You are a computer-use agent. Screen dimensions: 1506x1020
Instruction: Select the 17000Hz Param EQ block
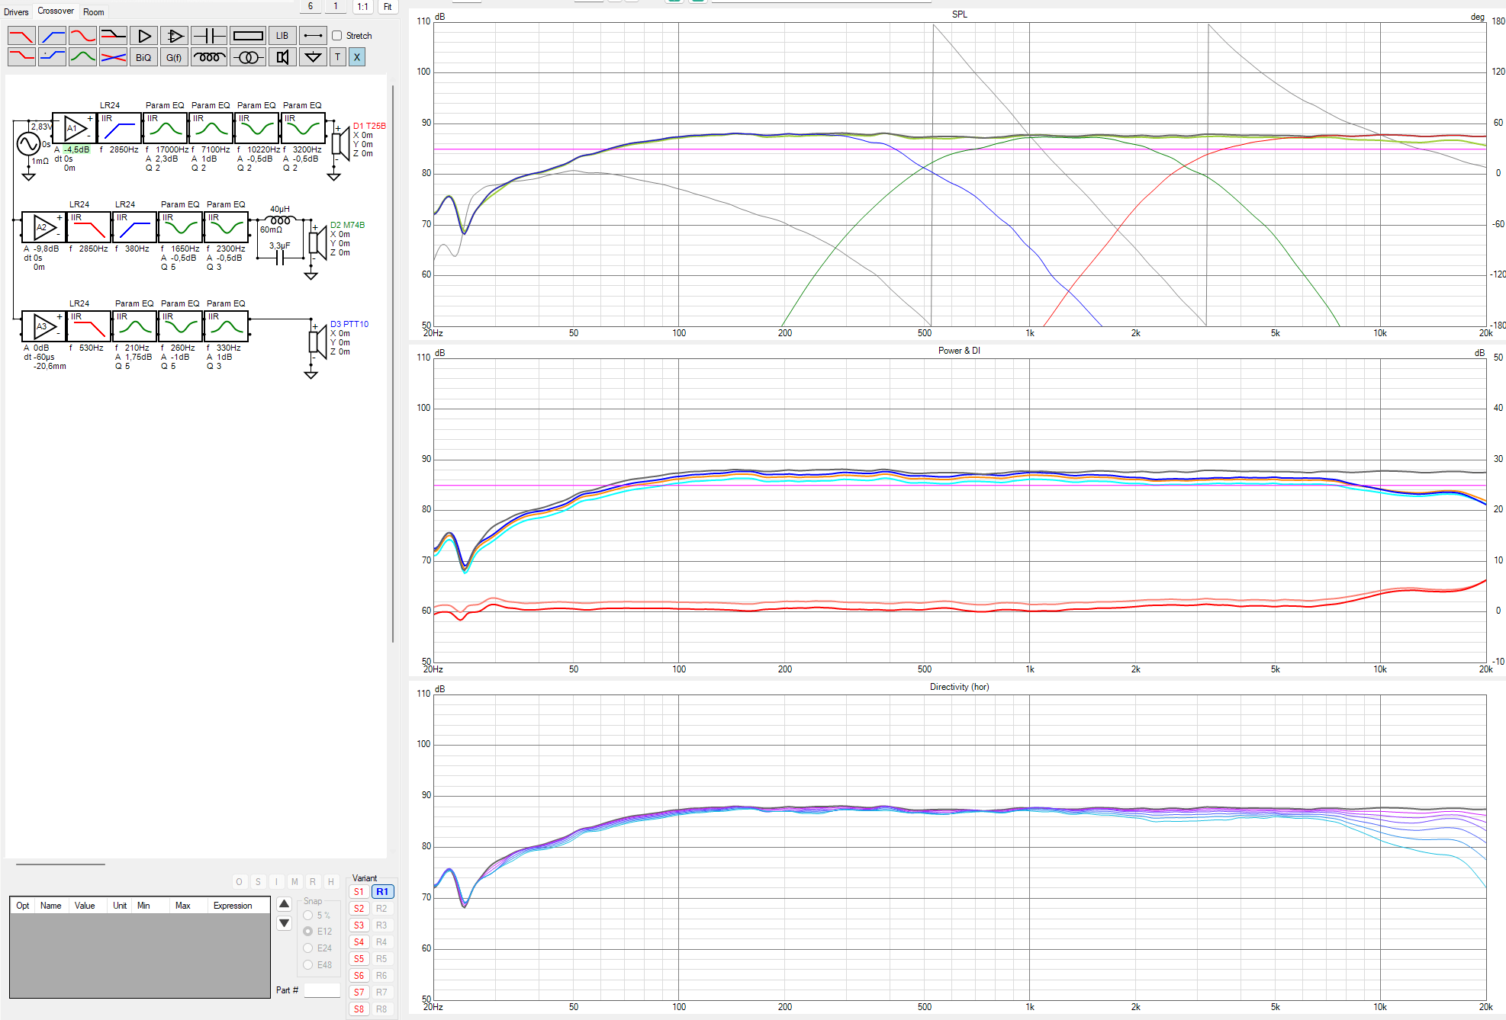166,128
